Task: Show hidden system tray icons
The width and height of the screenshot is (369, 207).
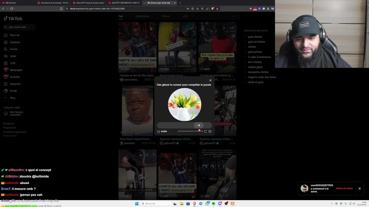Action: [332, 204]
